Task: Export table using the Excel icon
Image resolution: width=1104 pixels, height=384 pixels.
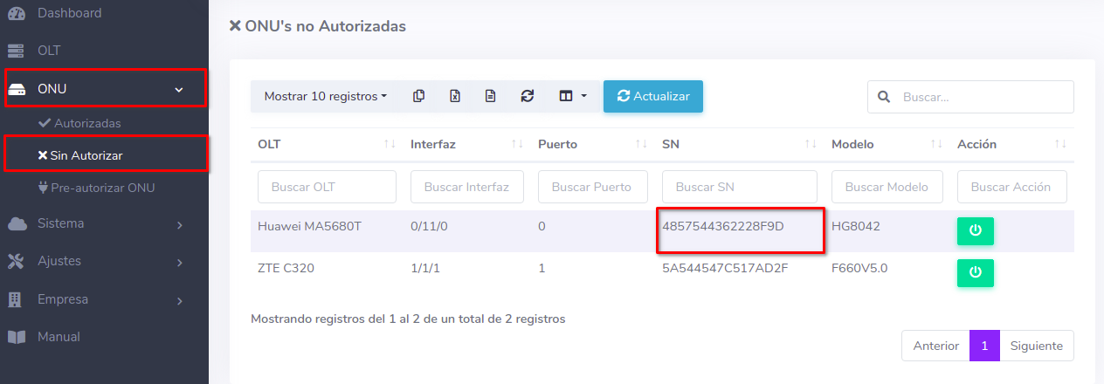Action: coord(455,97)
